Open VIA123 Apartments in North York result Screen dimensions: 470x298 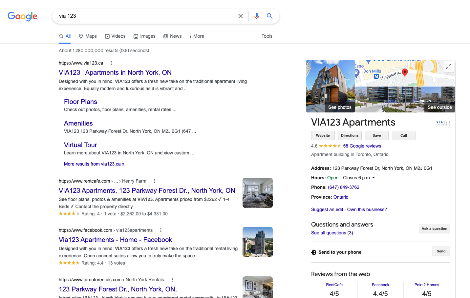click(115, 72)
